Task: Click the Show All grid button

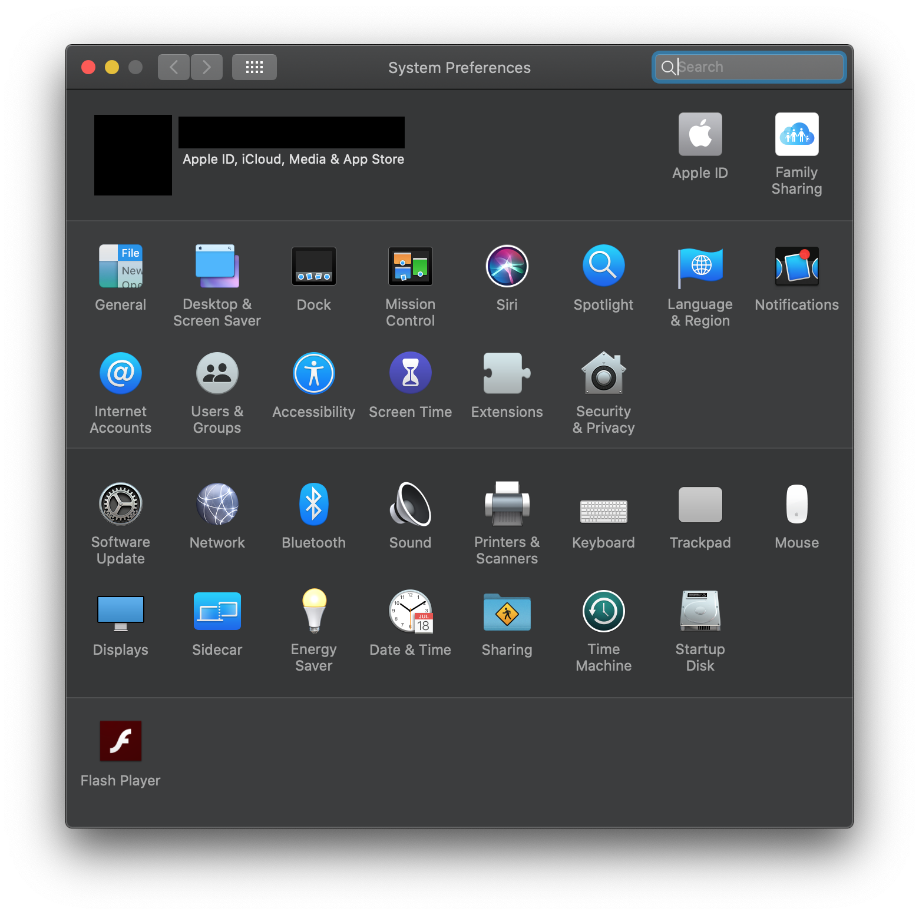Action: 254,67
